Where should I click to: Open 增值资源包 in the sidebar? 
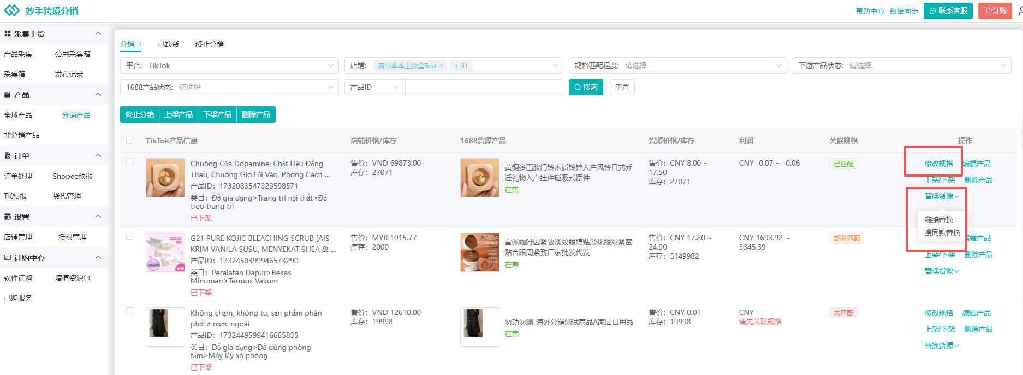[x=73, y=278]
